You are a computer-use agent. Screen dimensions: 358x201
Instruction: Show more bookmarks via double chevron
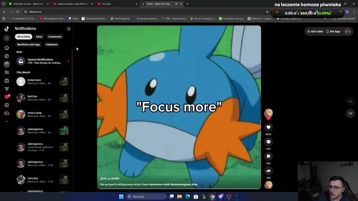click(x=325, y=19)
